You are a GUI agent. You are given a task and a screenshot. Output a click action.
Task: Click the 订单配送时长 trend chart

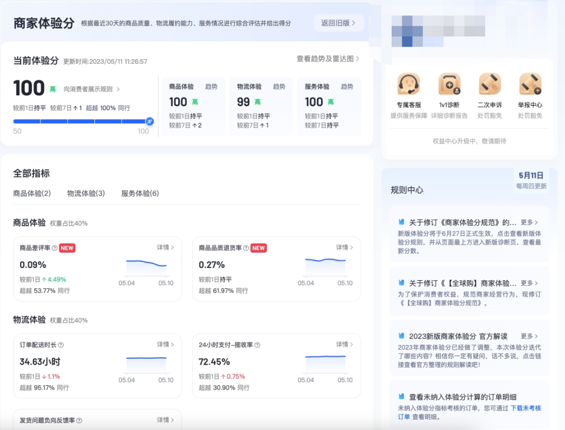click(146, 365)
